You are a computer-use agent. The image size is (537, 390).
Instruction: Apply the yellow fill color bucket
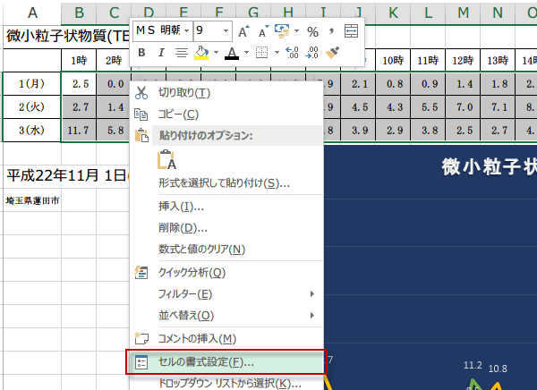click(201, 53)
